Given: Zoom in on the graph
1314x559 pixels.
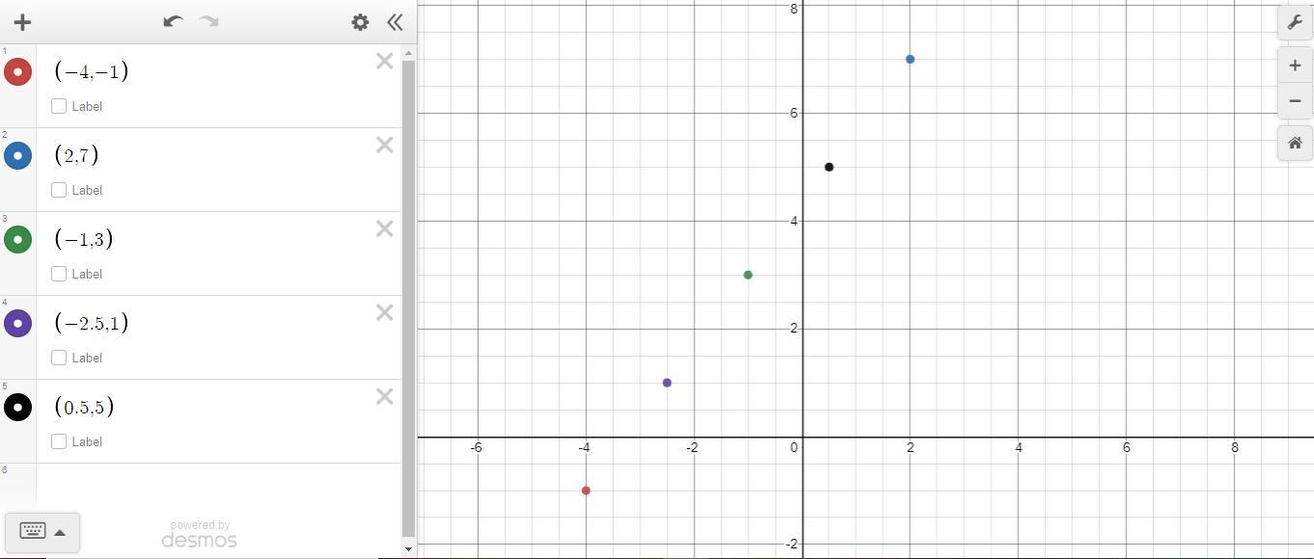Looking at the screenshot, I should (1295, 66).
